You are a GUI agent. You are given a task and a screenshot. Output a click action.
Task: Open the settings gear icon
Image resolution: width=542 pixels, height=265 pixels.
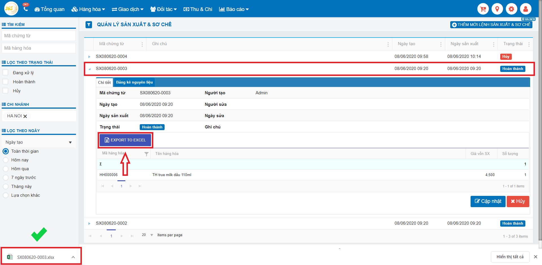(511, 9)
